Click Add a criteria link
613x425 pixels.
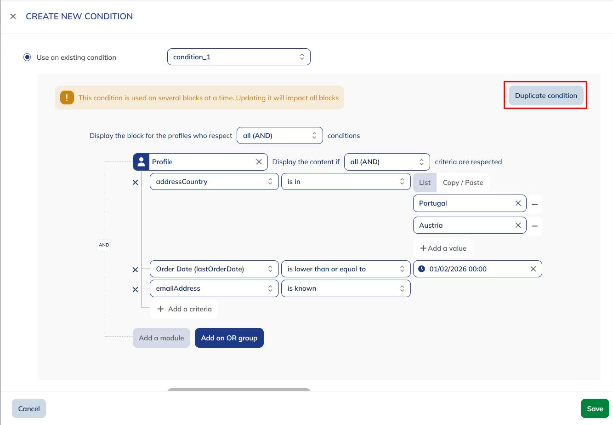[184, 309]
